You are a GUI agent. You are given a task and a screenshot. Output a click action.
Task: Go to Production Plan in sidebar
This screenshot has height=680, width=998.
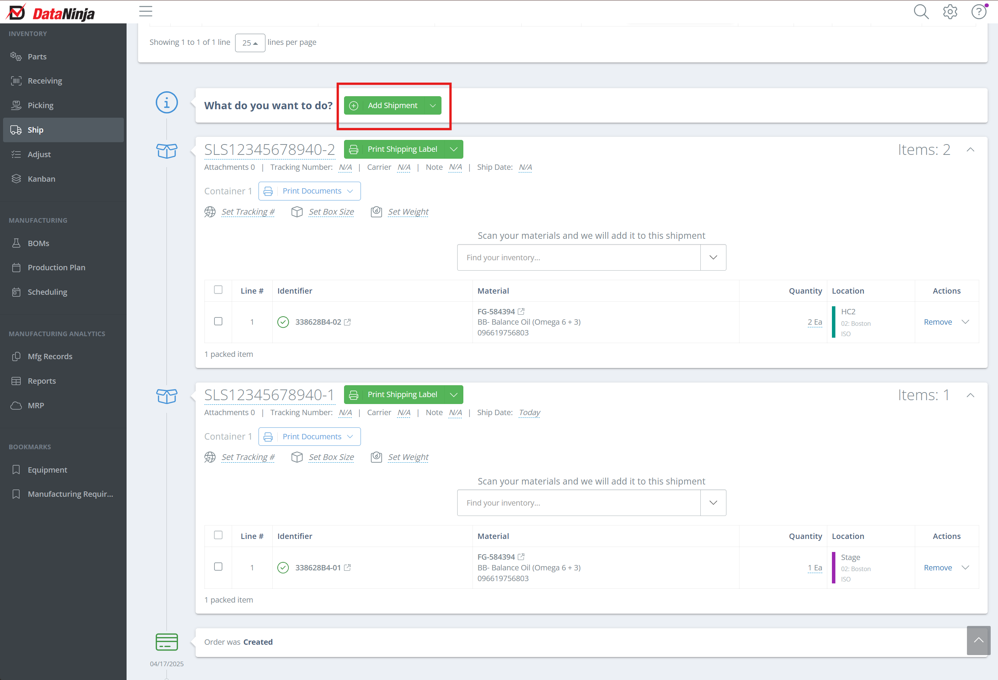coord(56,268)
